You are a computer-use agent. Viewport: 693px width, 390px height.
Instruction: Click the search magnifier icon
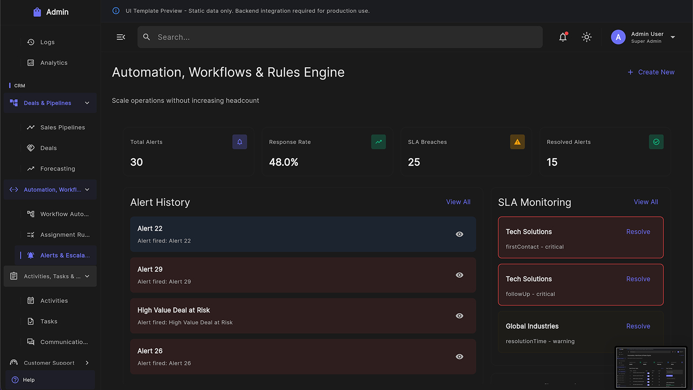click(x=147, y=37)
